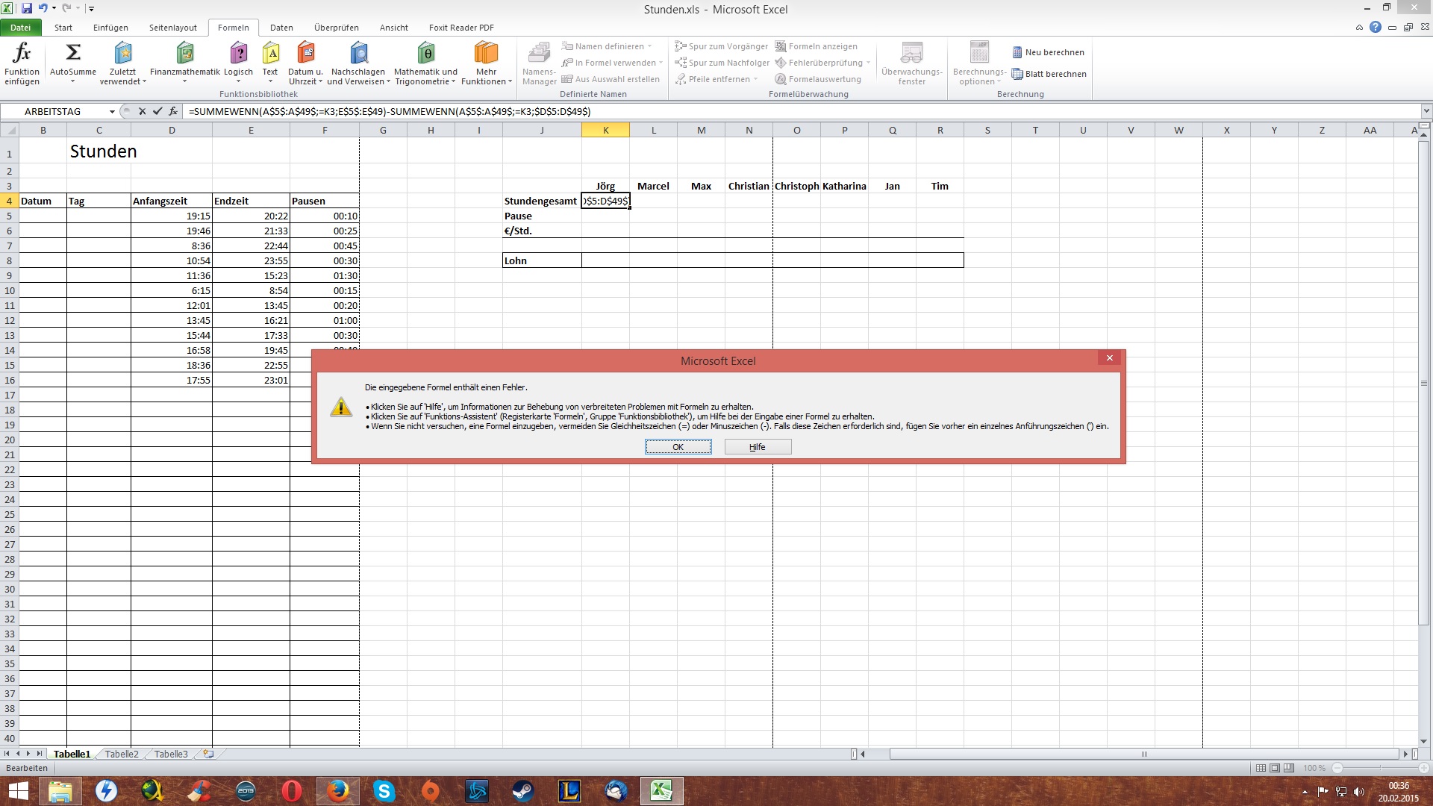
Task: Click the Funktion einfügen fx icon
Action: pyautogui.click(x=22, y=54)
